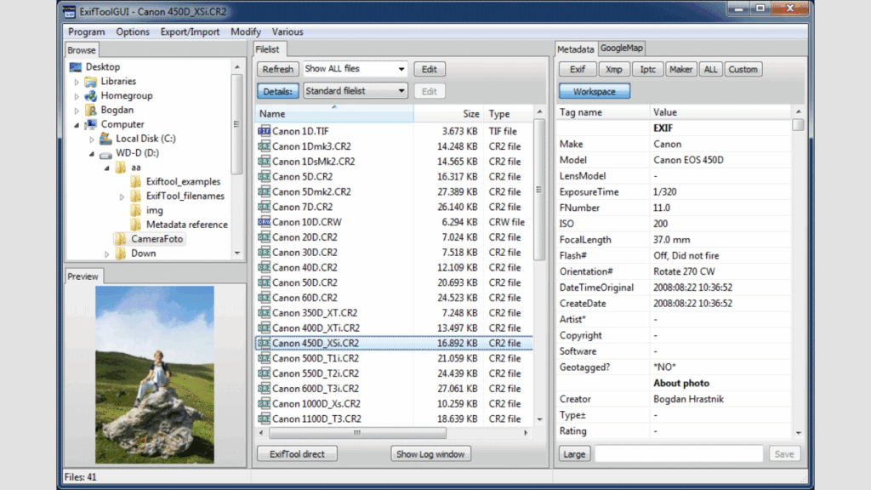Screen dimensions: 871x490
Task: Click the Libraries folder icon
Action: coord(90,82)
